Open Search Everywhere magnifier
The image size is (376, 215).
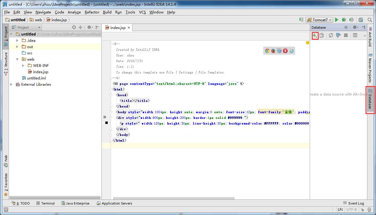[370, 20]
